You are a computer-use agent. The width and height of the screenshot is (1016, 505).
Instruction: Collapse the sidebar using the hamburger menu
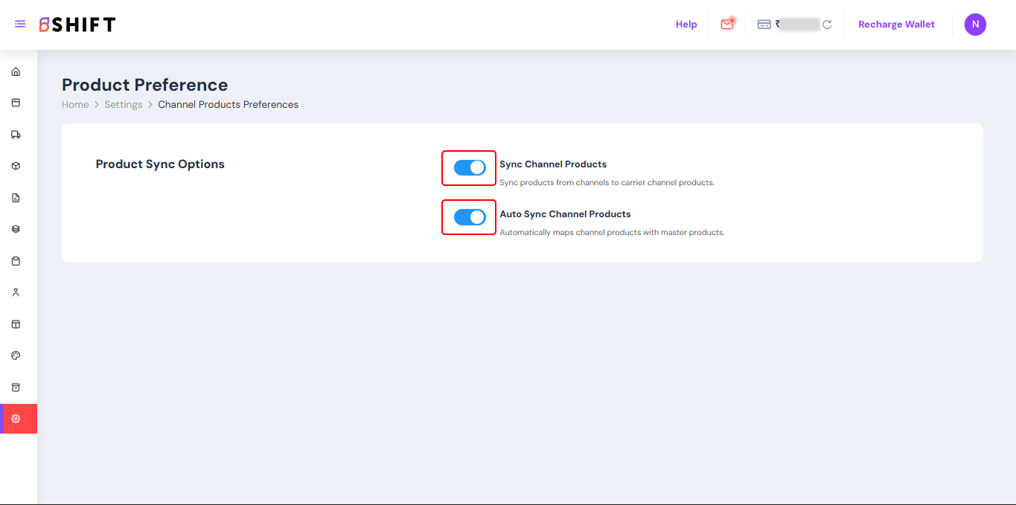tap(20, 25)
